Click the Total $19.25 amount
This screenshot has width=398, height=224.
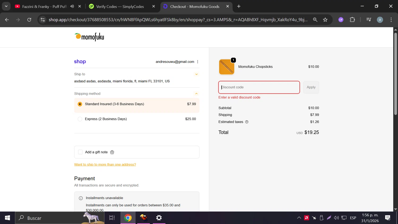pos(312,132)
